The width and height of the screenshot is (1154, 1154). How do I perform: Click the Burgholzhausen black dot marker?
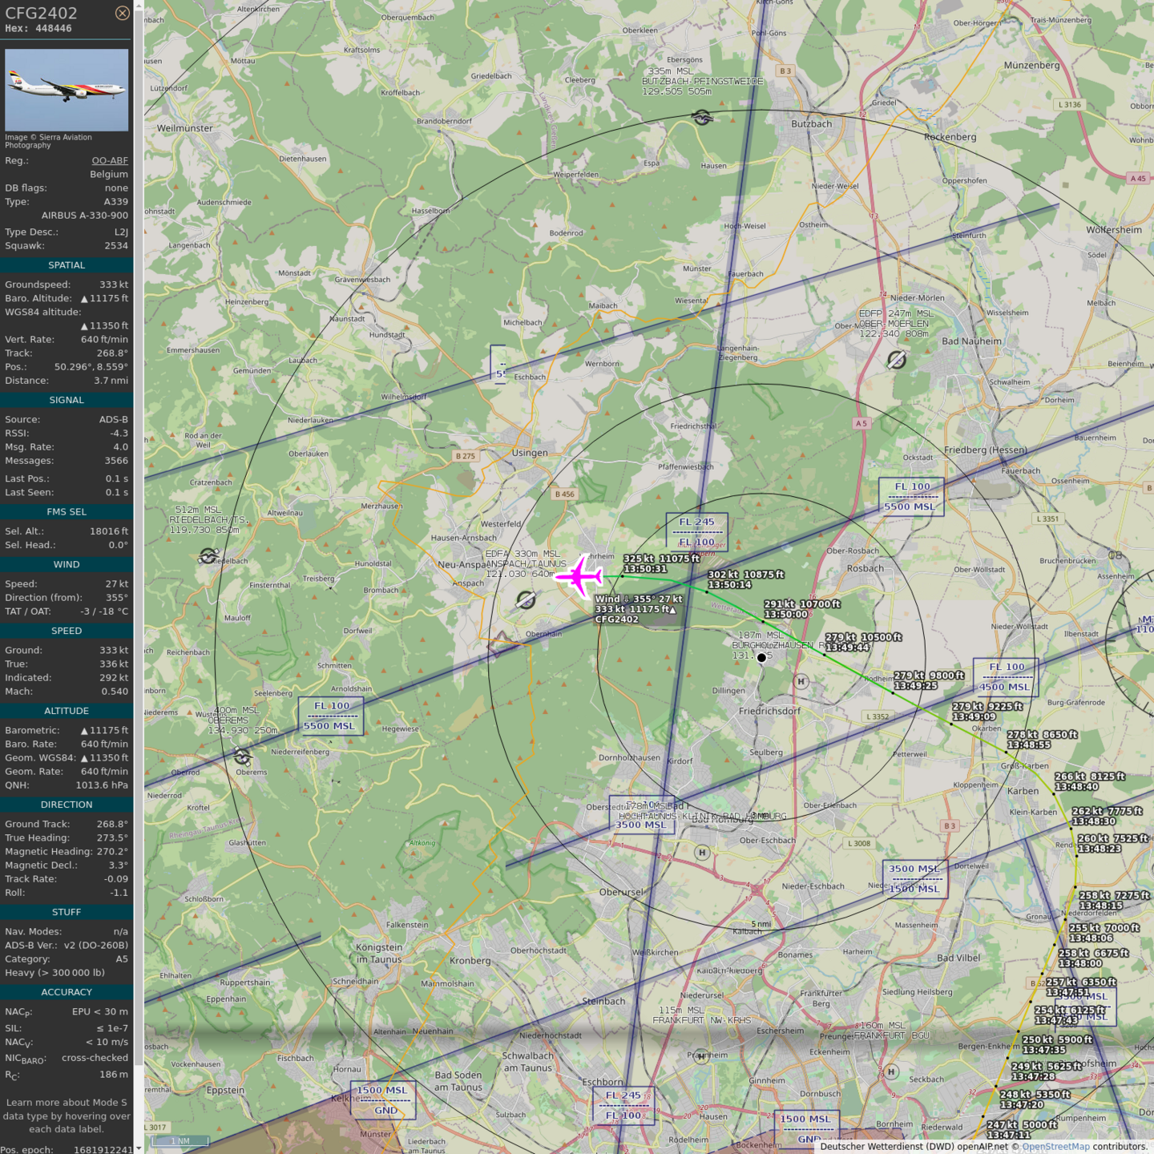pos(761,658)
